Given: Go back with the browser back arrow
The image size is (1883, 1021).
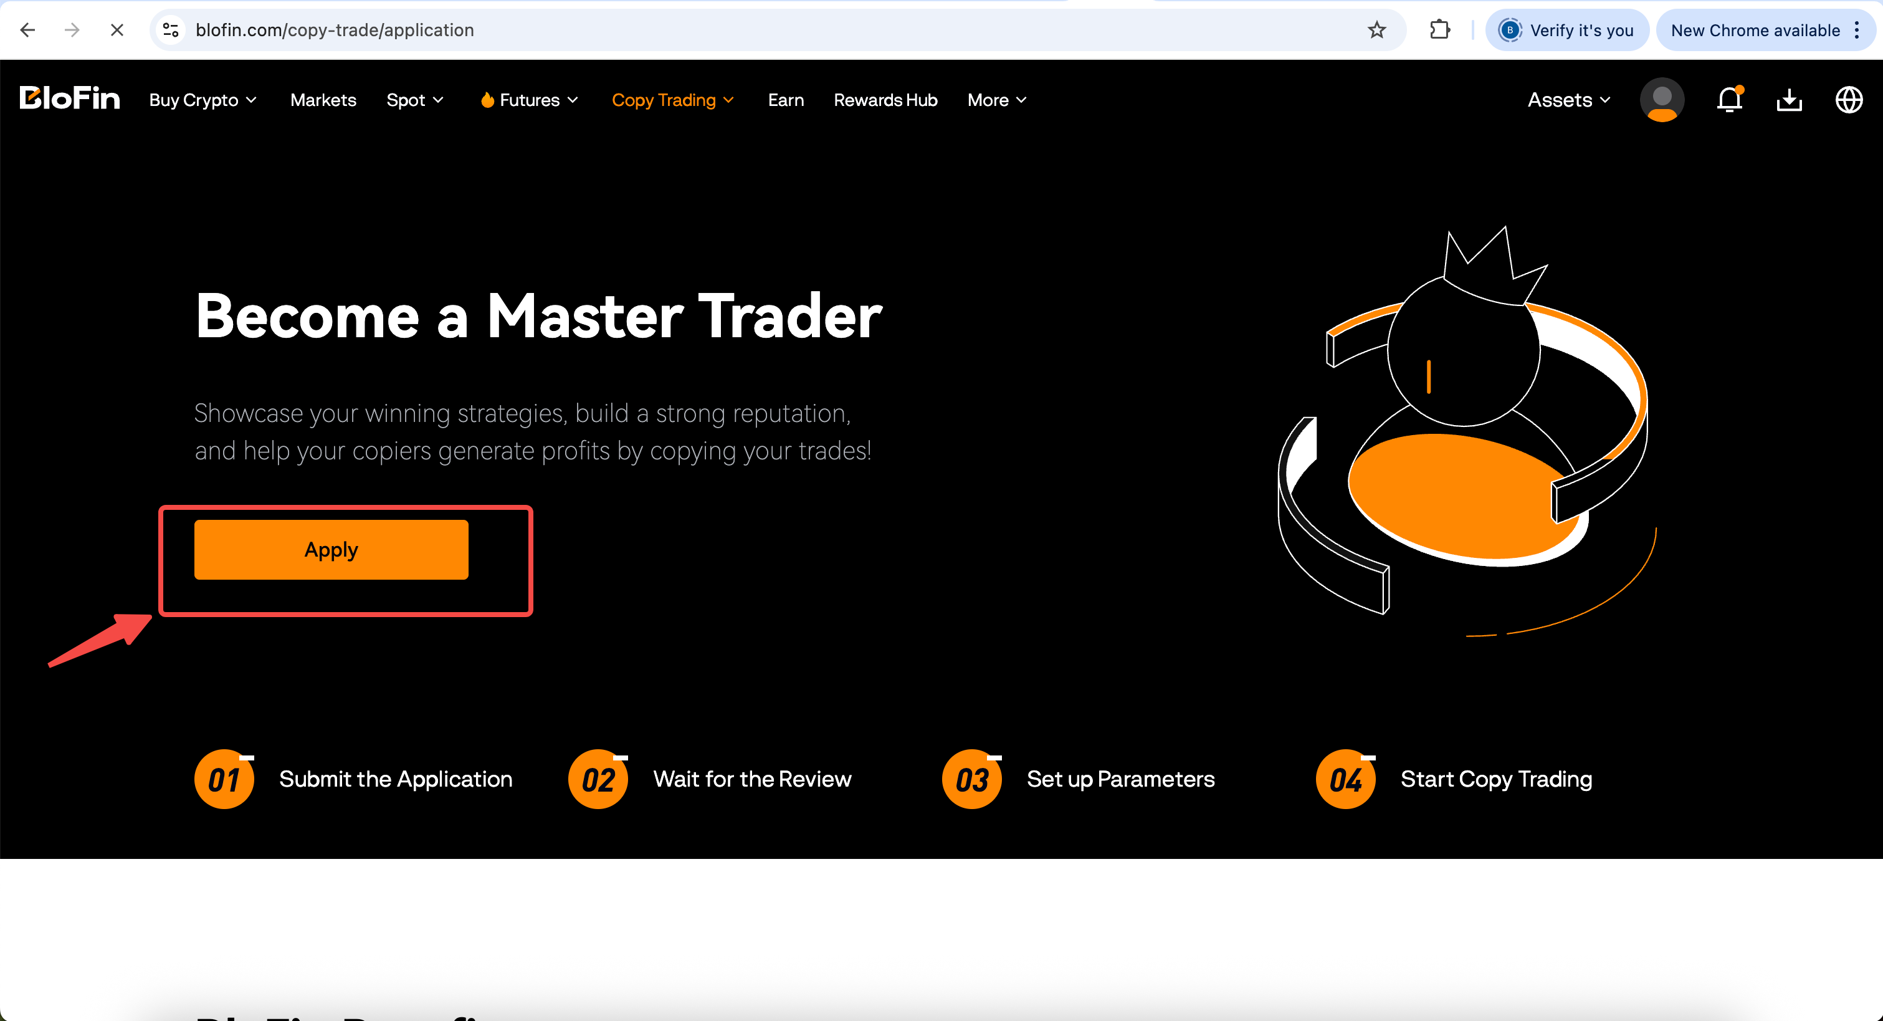Looking at the screenshot, I should pyautogui.click(x=27, y=30).
